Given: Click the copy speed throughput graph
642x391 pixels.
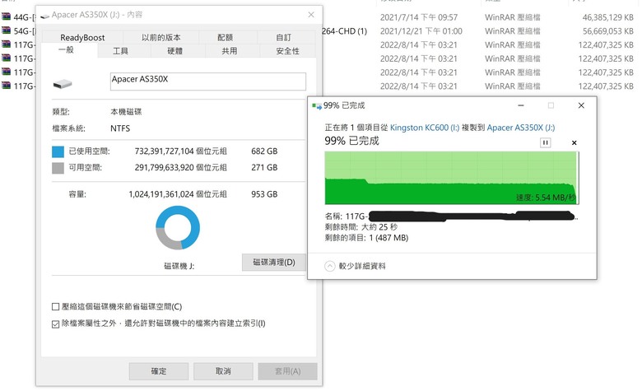Looking at the screenshot, I should click(x=452, y=178).
